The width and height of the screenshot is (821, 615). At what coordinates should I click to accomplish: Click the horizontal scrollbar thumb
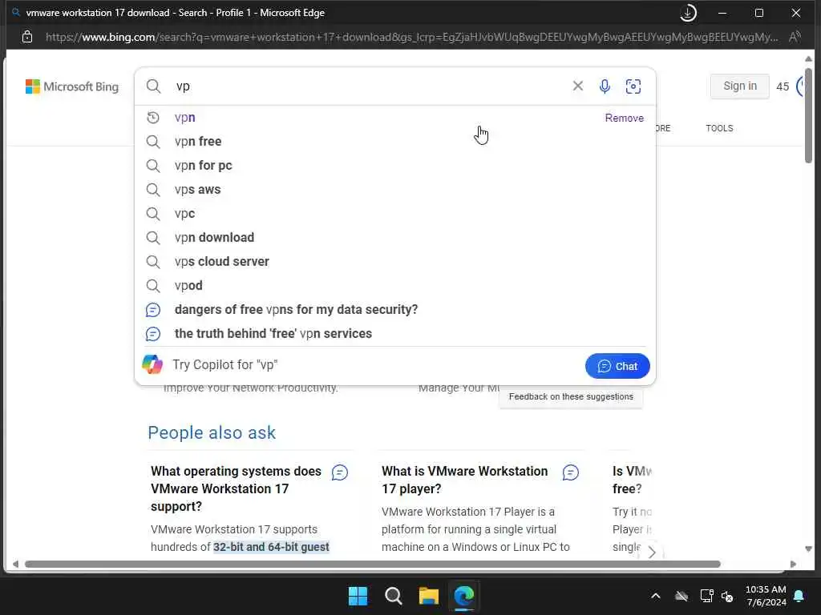pyautogui.click(x=373, y=564)
